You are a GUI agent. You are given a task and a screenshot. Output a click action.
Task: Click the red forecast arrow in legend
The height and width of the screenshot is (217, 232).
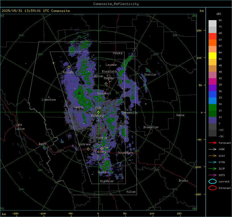click(x=212, y=143)
